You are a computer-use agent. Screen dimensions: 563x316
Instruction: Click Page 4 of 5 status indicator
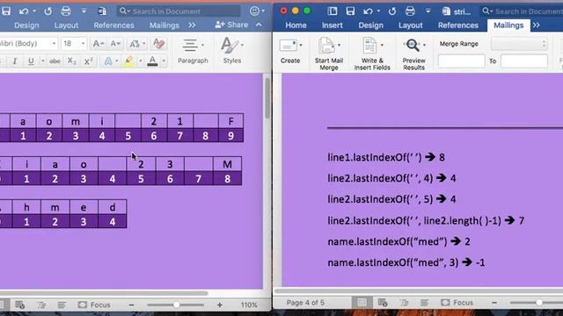pyautogui.click(x=305, y=303)
